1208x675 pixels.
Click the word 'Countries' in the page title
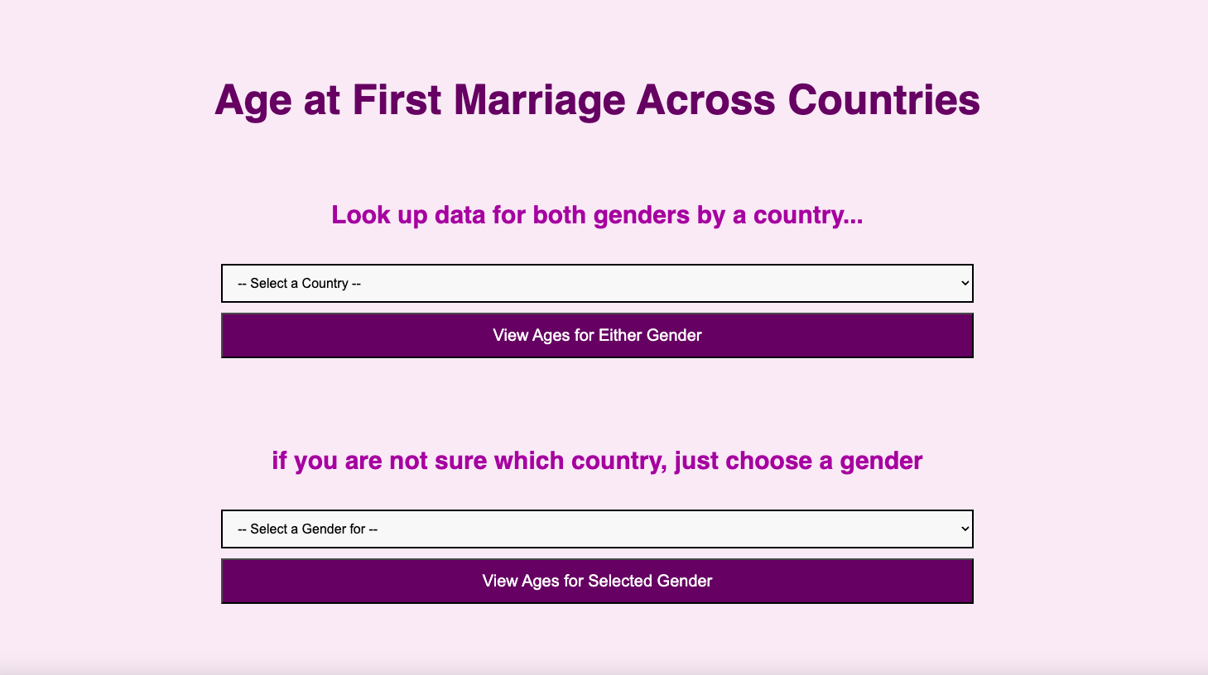coord(883,100)
